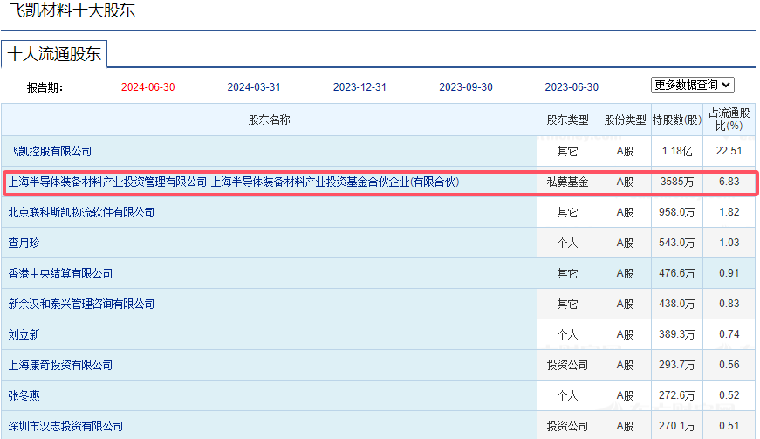Switch to the 十大流通股东 tab

coord(54,54)
